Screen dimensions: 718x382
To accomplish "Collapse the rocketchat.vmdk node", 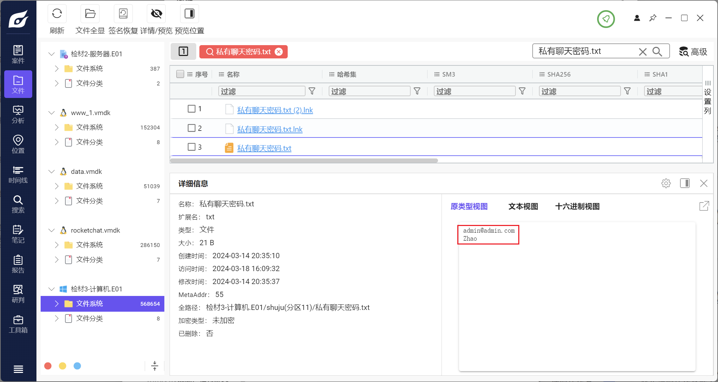I will (x=52, y=230).
